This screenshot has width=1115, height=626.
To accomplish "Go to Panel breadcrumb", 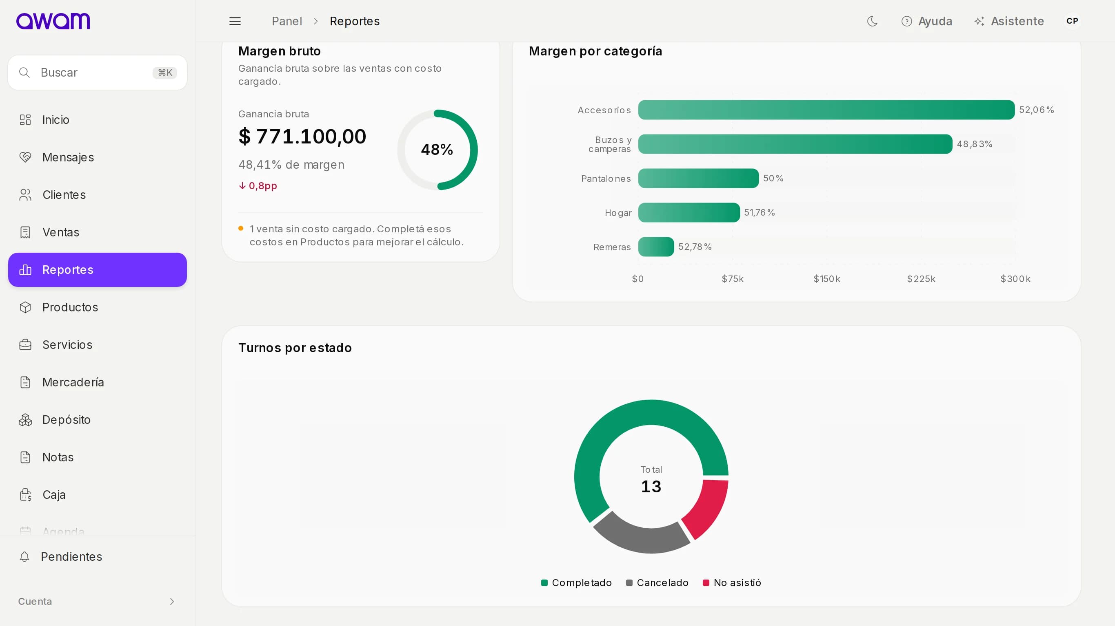I will (x=287, y=21).
